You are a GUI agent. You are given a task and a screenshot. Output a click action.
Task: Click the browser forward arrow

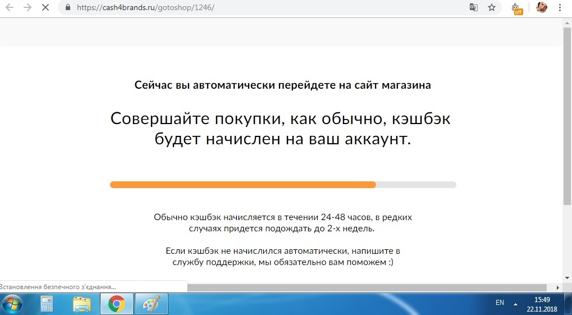[x=28, y=7]
